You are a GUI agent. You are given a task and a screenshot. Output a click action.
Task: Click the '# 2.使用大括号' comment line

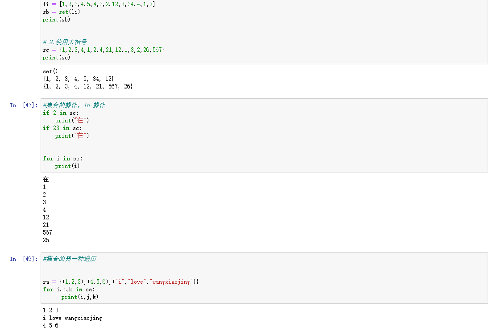point(65,42)
